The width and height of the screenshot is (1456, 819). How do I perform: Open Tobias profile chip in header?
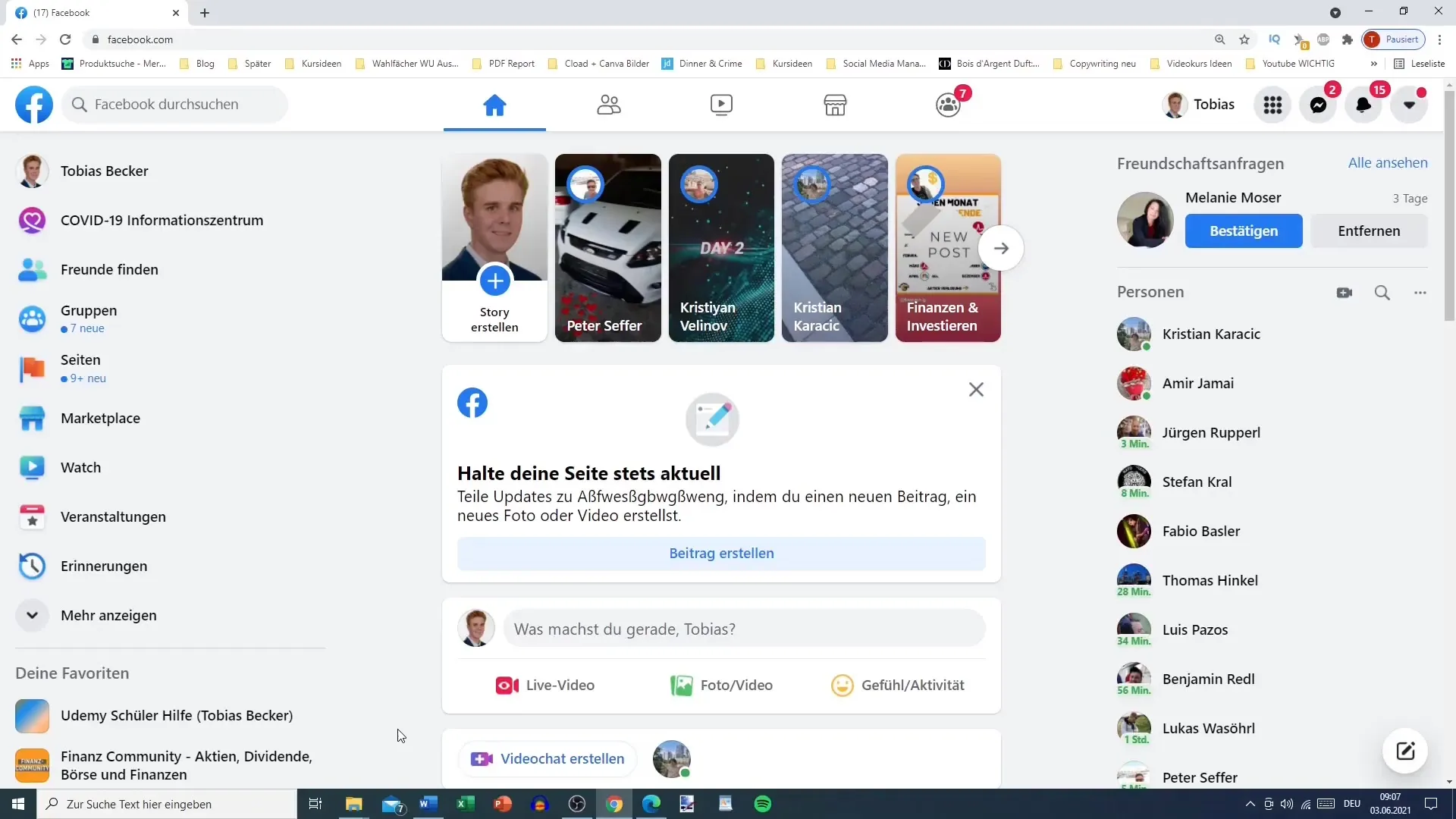(1199, 105)
